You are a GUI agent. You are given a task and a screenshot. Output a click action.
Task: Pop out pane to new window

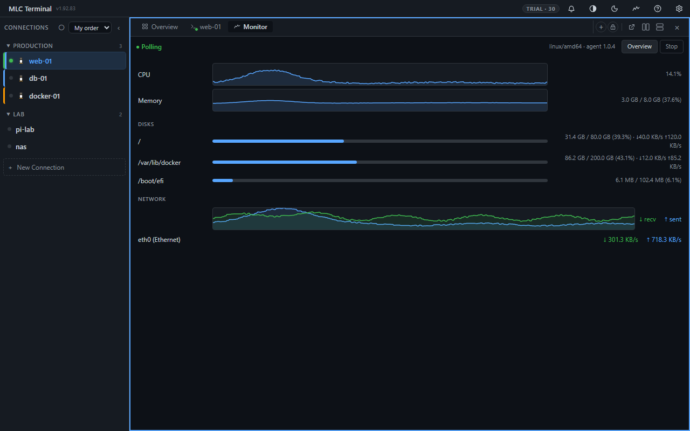[x=632, y=27]
